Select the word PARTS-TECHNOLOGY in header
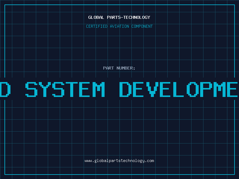 pos(129,17)
